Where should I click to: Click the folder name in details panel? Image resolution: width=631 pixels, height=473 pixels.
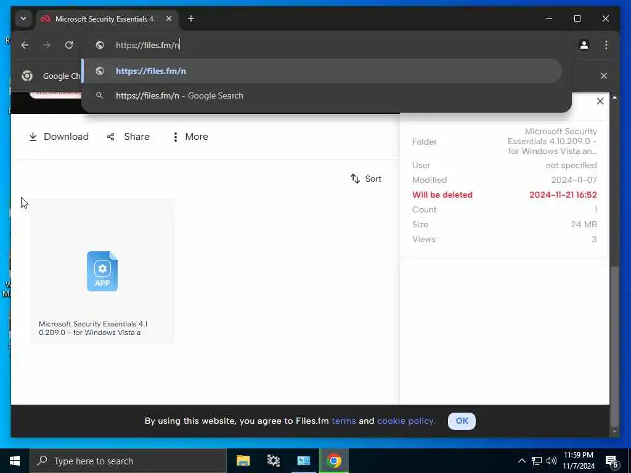552,141
